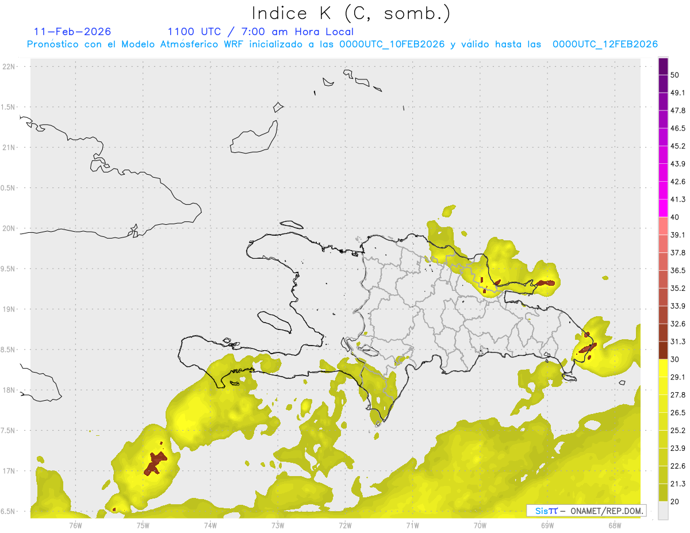Viewport: 690px width, 533px height.
Task: Click the "Indice K (C, somb.)" title
Action: point(351,13)
